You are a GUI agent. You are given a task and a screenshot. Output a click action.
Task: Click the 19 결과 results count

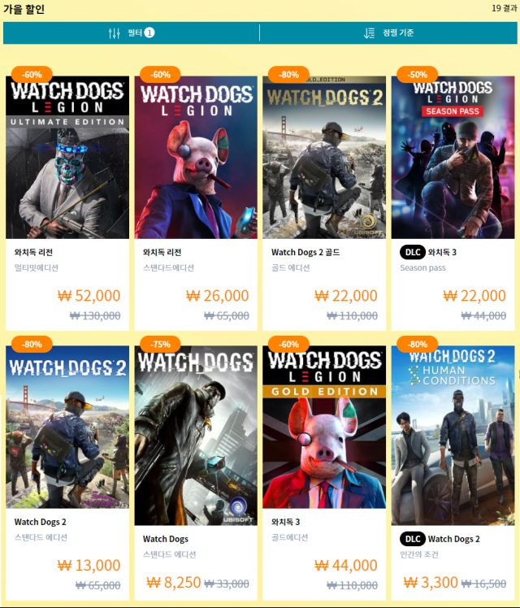504,8
